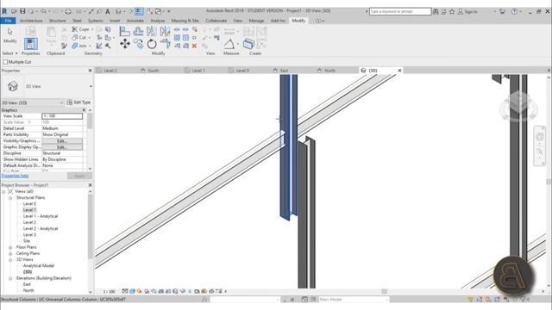The width and height of the screenshot is (552, 310).
Task: Select the Trim/Extend to Corner tool
Action: tap(165, 44)
